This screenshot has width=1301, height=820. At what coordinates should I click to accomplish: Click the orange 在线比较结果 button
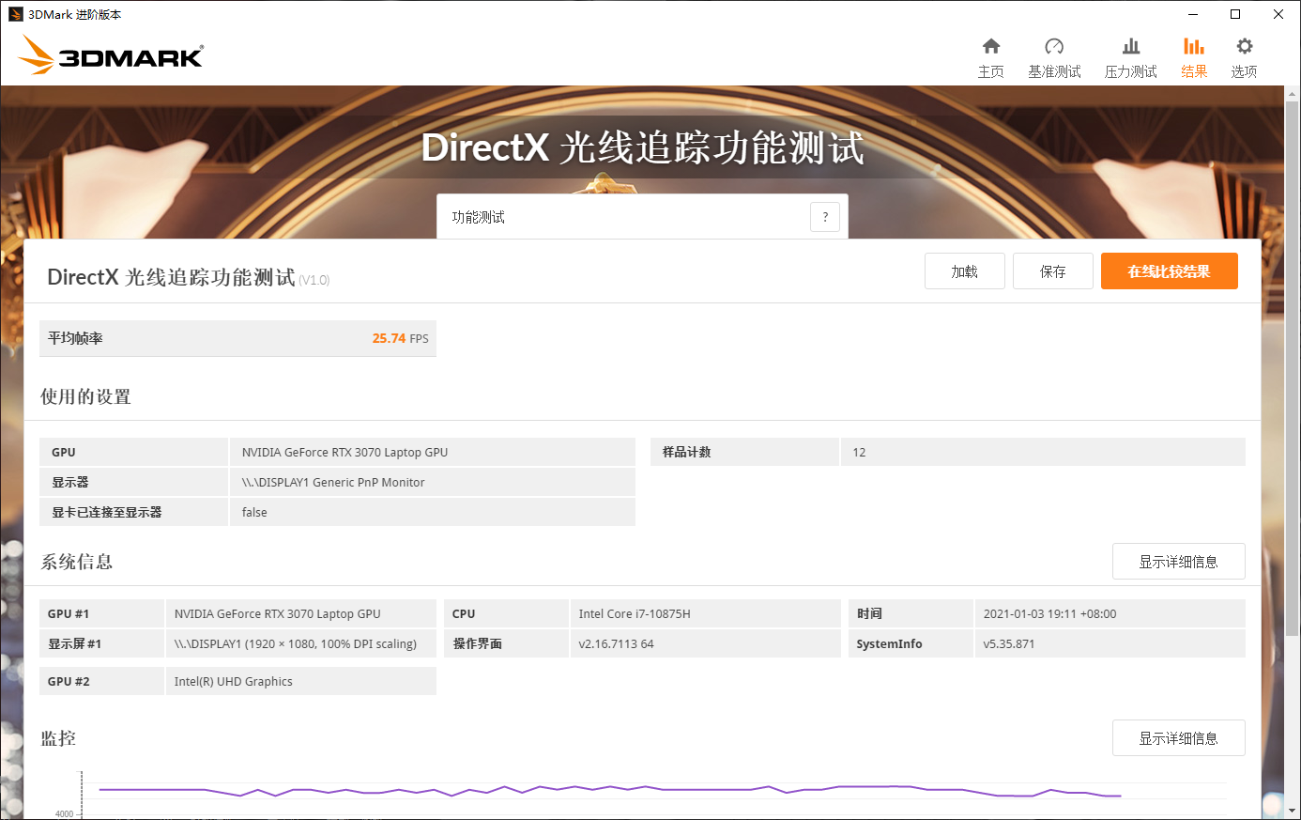pos(1169,271)
